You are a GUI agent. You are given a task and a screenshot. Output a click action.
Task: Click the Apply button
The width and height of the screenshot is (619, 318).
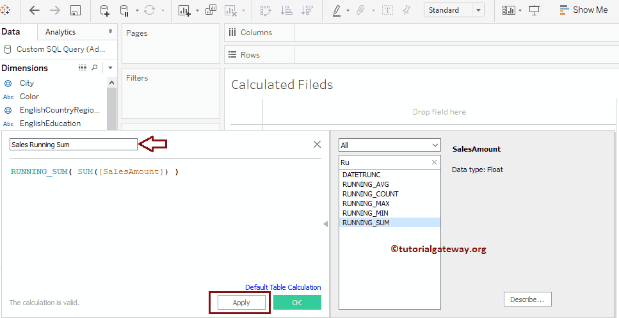[x=241, y=303]
